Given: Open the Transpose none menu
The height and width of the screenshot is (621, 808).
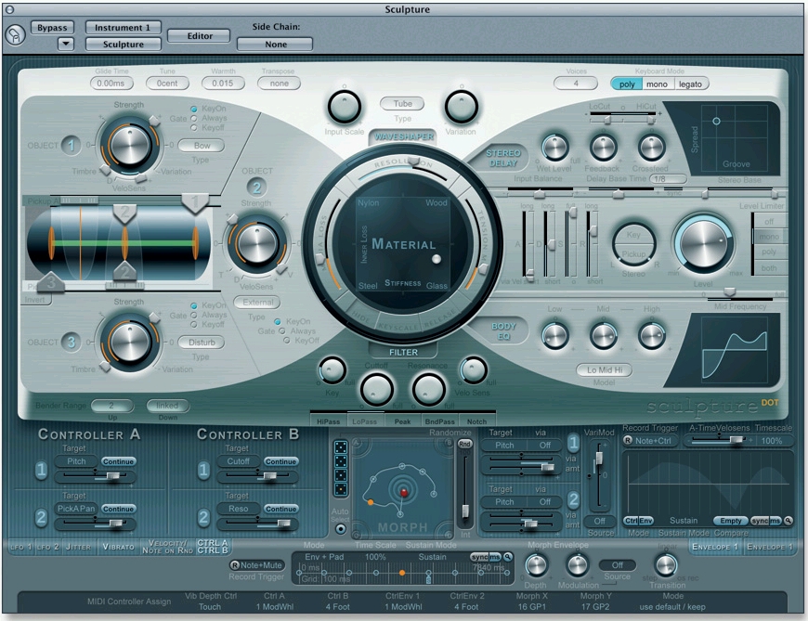Looking at the screenshot, I should [279, 84].
